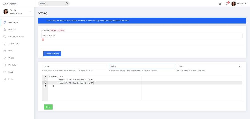The image size is (250, 119).
Task: Click the Update Settings button
Action: (52, 54)
